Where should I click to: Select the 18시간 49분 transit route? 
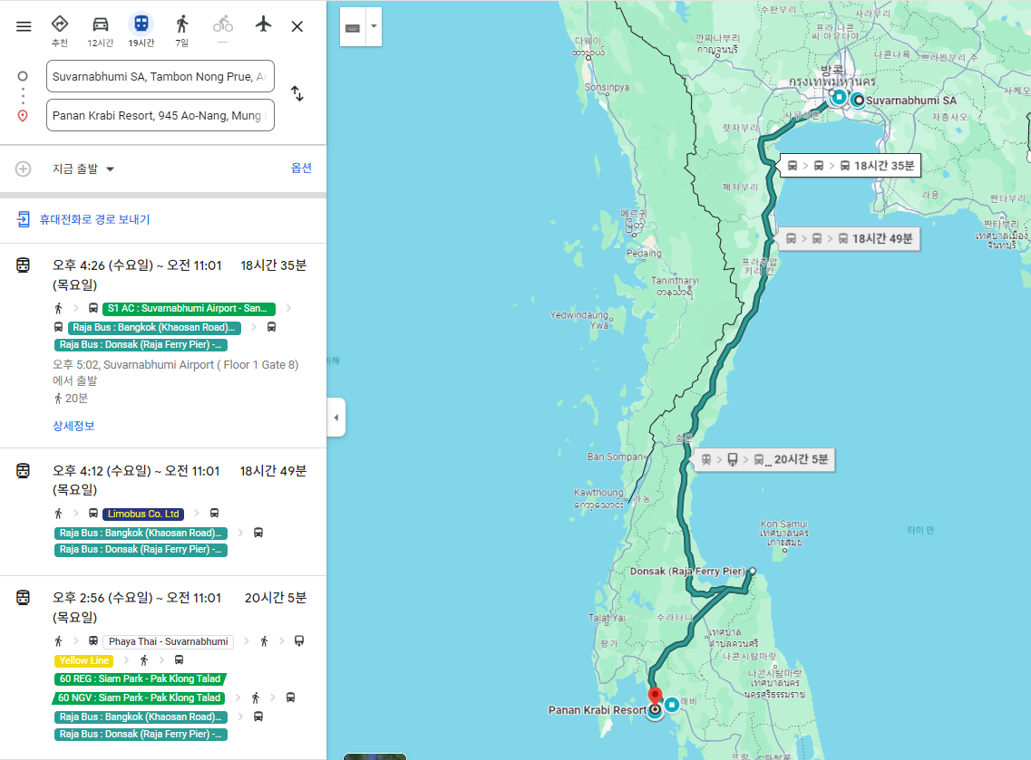point(163,513)
